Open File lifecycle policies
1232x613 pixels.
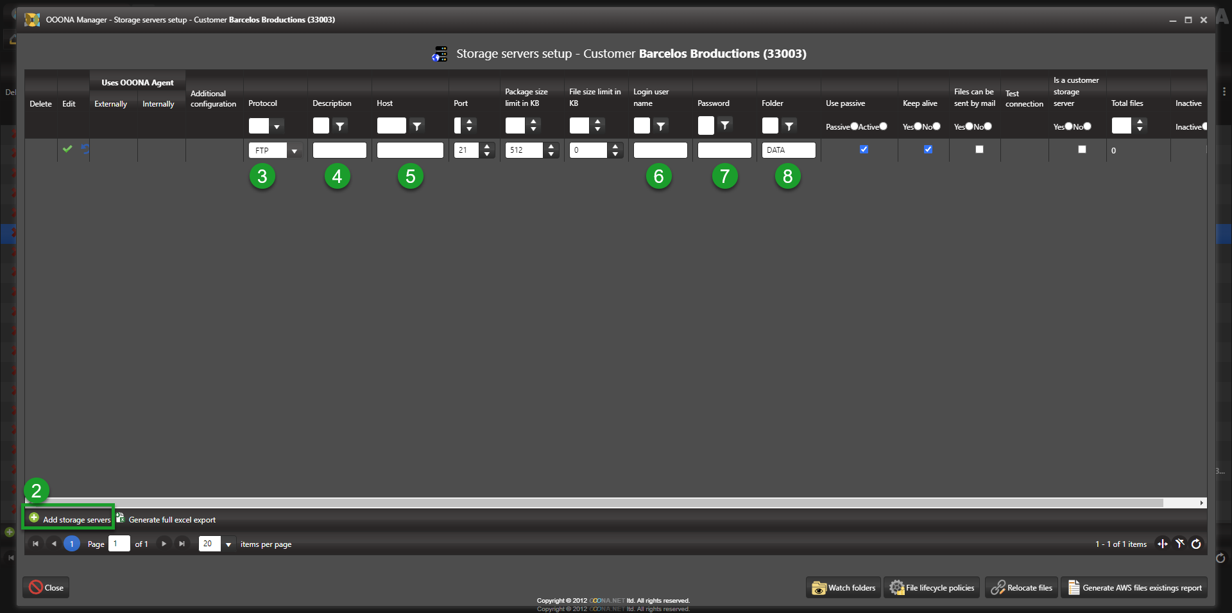tap(932, 587)
